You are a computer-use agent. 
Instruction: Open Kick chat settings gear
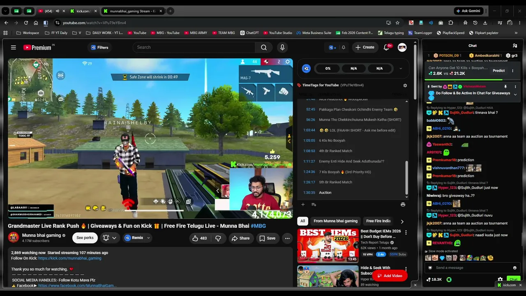pyautogui.click(x=500, y=280)
